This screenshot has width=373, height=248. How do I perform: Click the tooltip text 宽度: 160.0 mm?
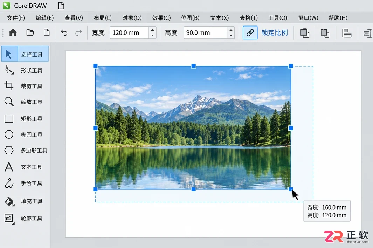coord(327,207)
